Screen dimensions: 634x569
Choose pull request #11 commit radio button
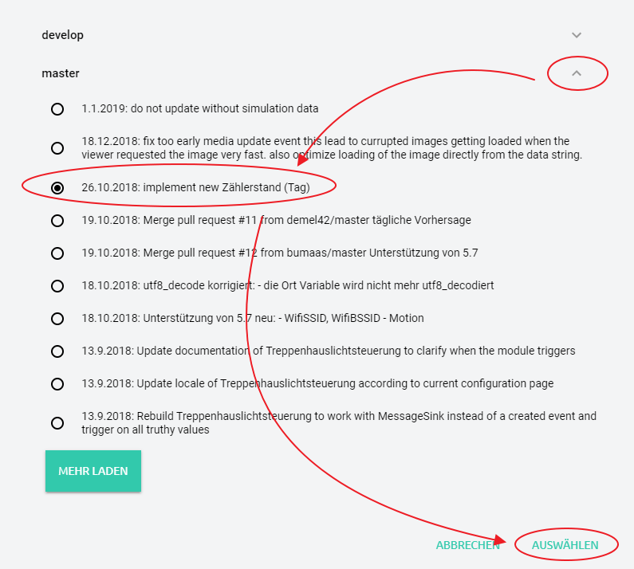pyautogui.click(x=57, y=220)
